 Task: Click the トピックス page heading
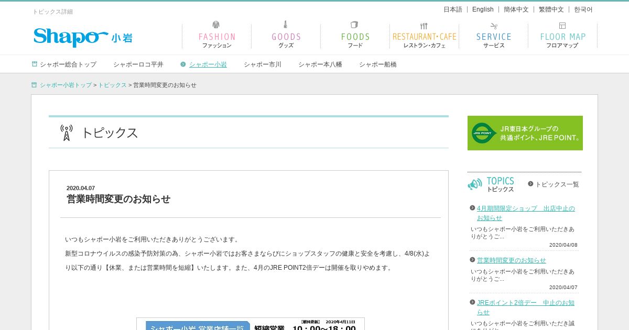(110, 133)
